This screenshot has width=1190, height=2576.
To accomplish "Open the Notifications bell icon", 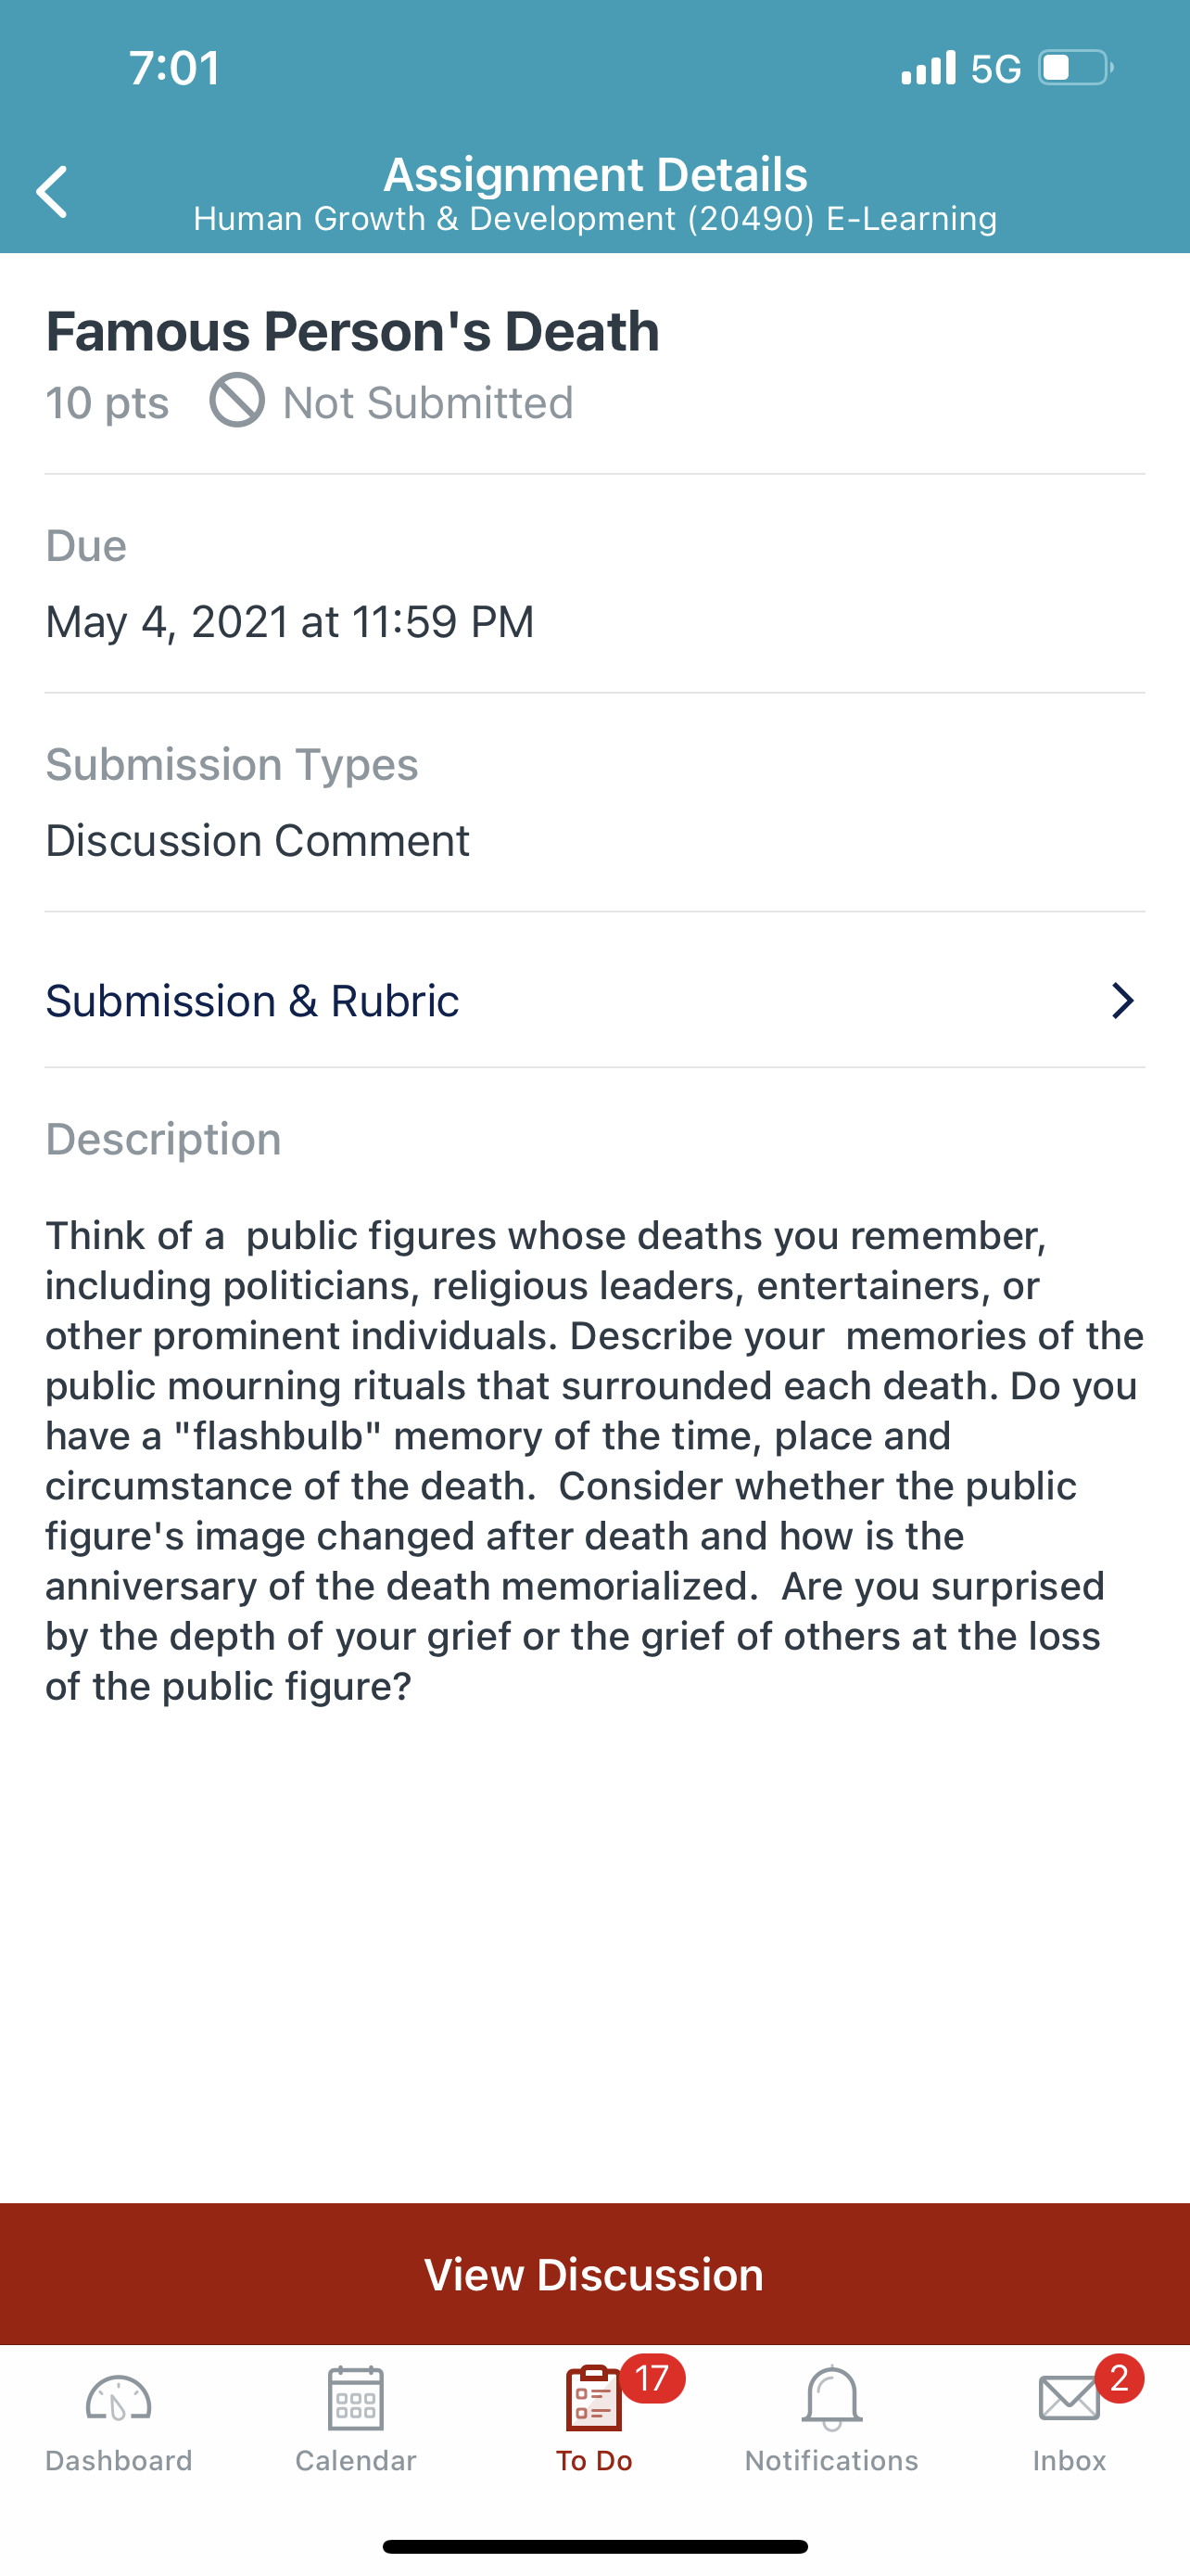I will [x=831, y=2398].
